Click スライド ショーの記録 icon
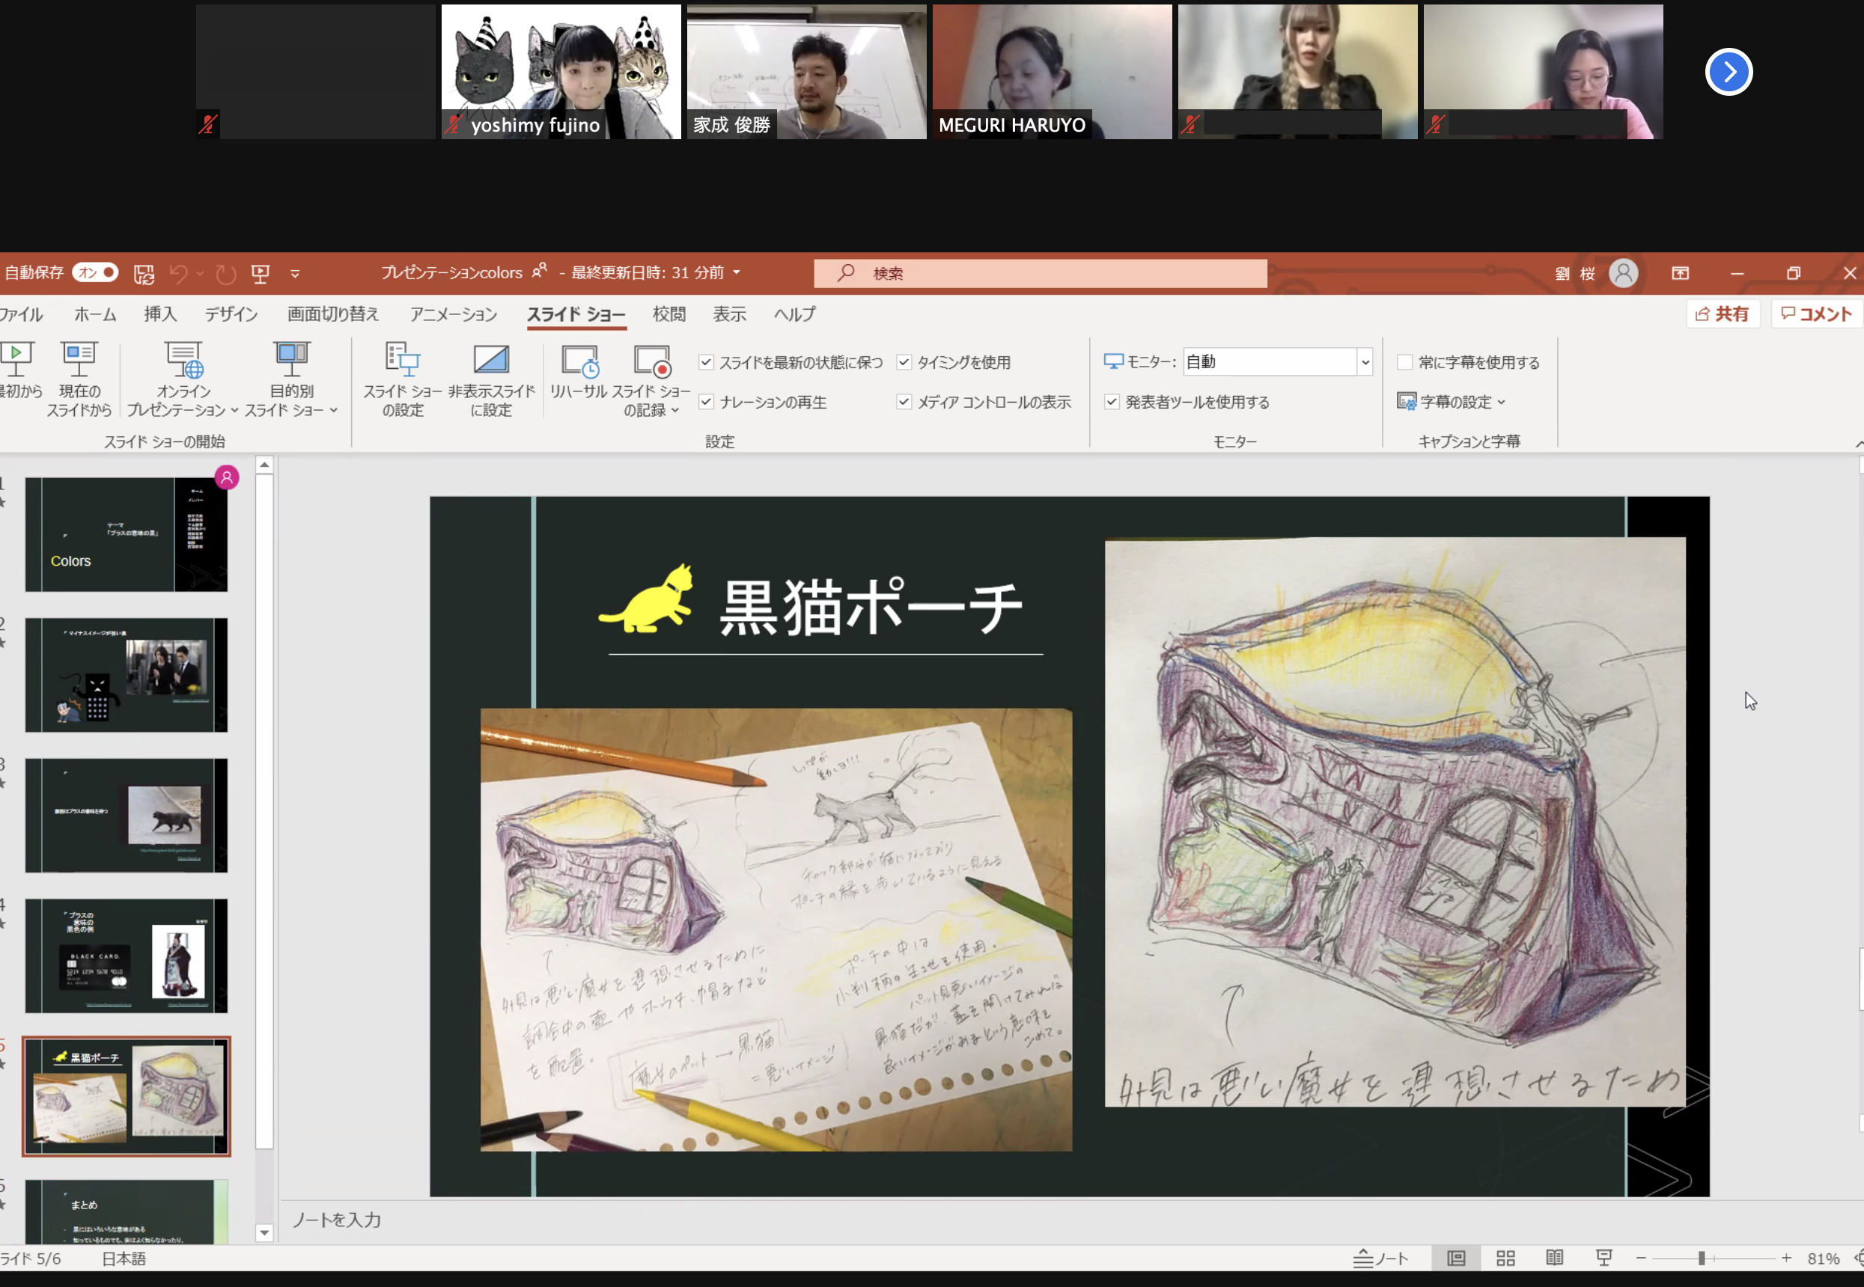 click(652, 361)
